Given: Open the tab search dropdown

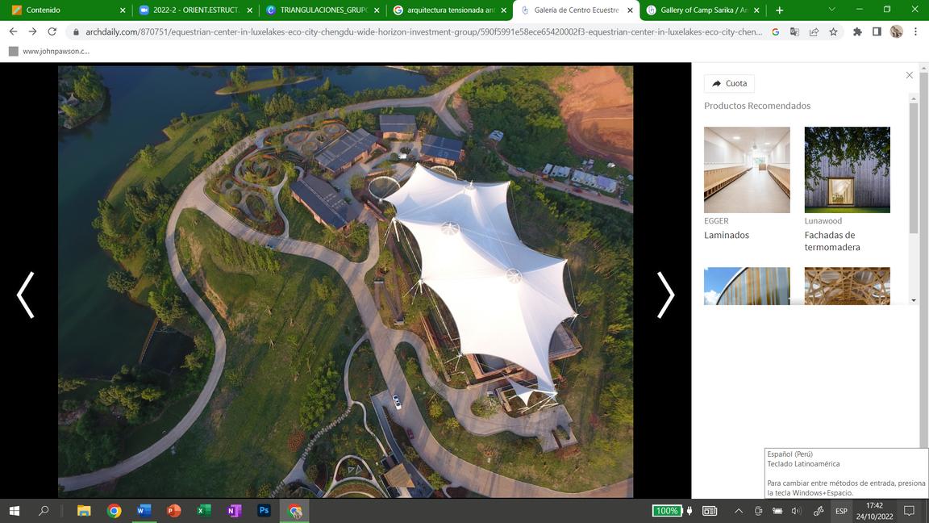Looking at the screenshot, I should [x=831, y=10].
